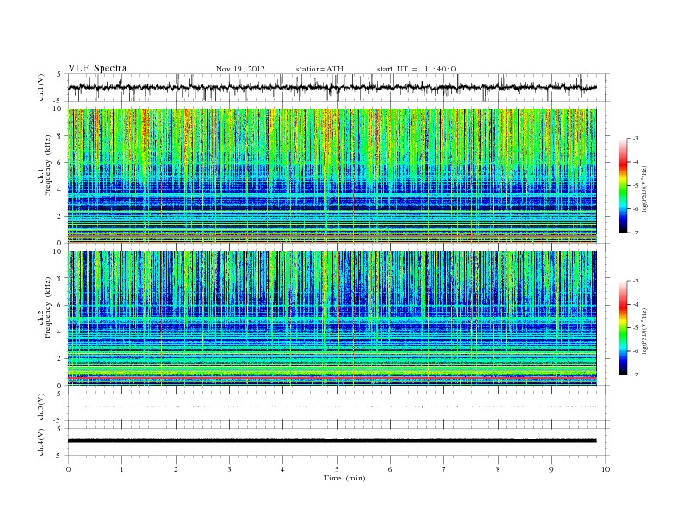This screenshot has height=527, width=682.
Task: Click the thick ch.4 voltage trace
Action: (332, 441)
